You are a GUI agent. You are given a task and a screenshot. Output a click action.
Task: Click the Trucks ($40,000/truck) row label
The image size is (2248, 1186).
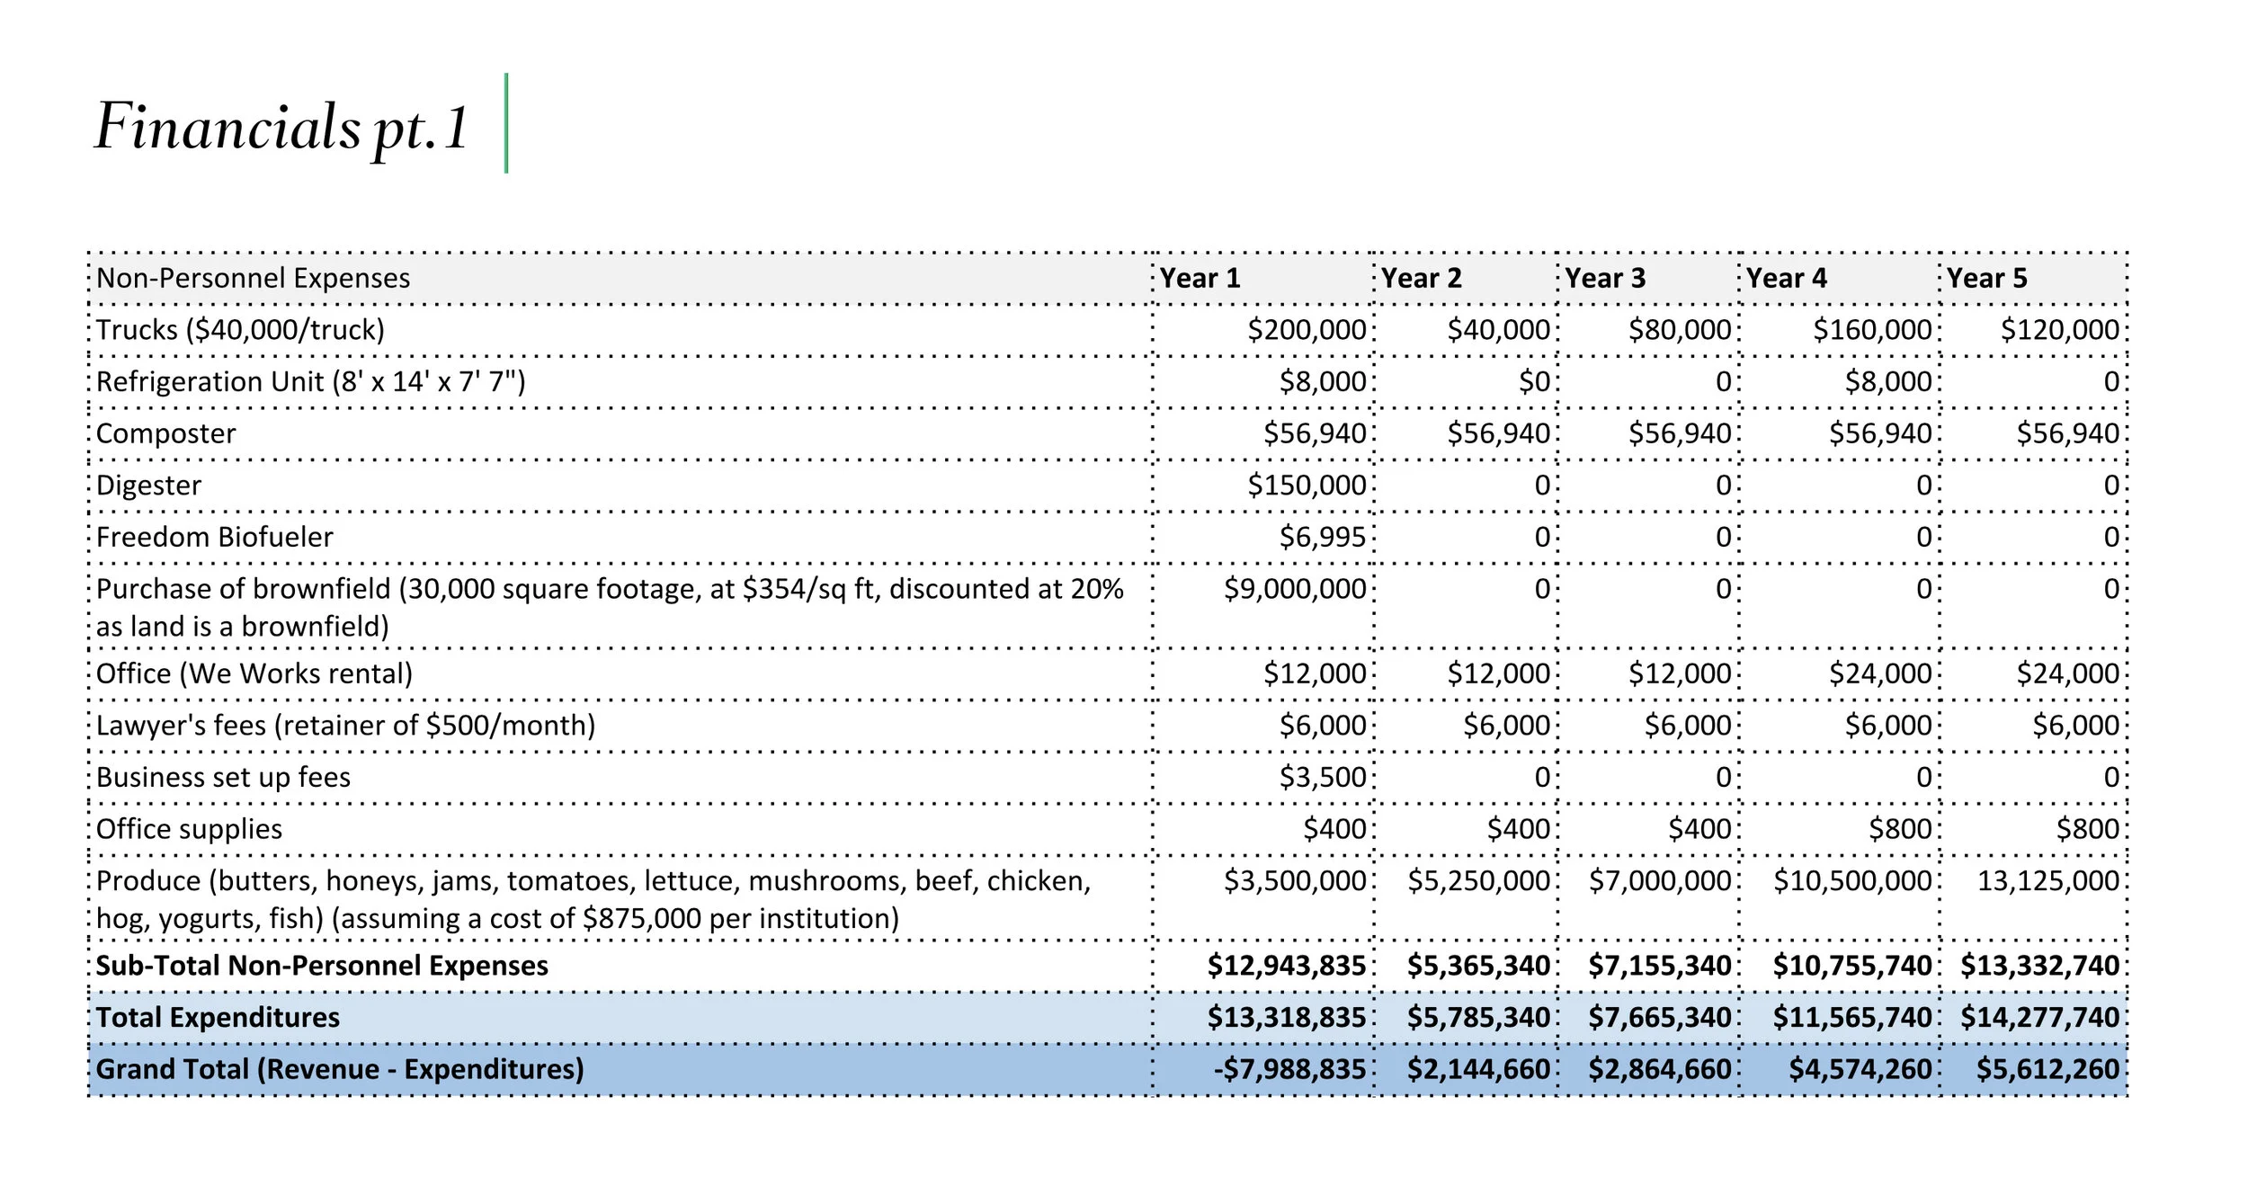(240, 330)
